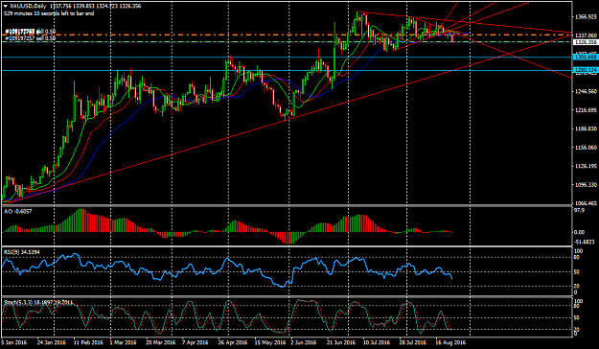This screenshot has width=599, height=349.
Task: Select the upper cyan horizontal support line
Action: (287, 57)
